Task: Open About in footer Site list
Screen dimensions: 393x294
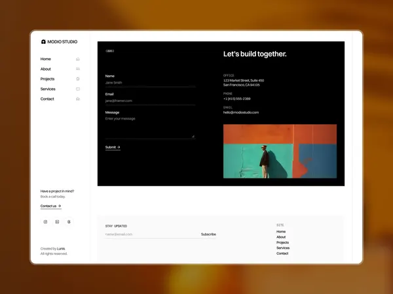Action: click(x=281, y=237)
